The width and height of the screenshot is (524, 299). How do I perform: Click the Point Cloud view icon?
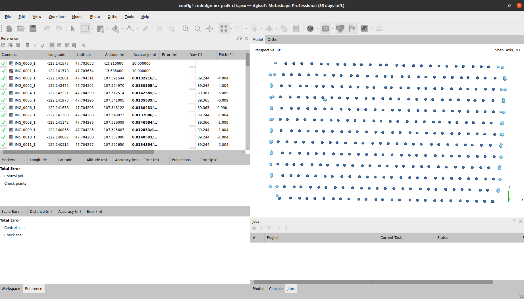pos(224,29)
